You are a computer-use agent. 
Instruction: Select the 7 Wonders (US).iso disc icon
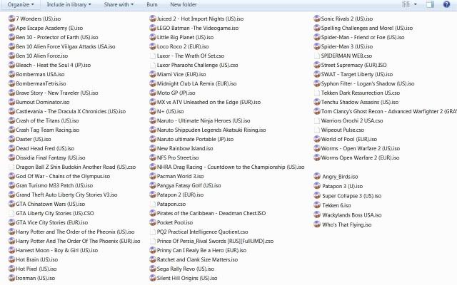(11, 19)
